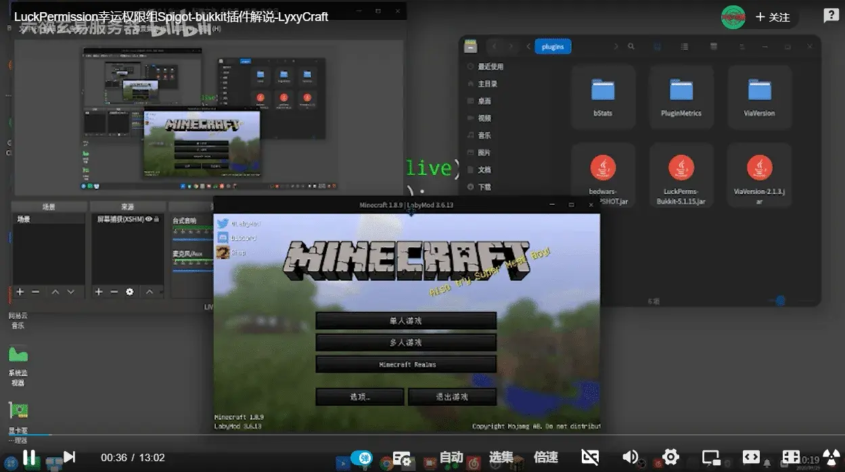845x472 pixels.
Task: Enter web fullscreen mode
Action: point(791,458)
